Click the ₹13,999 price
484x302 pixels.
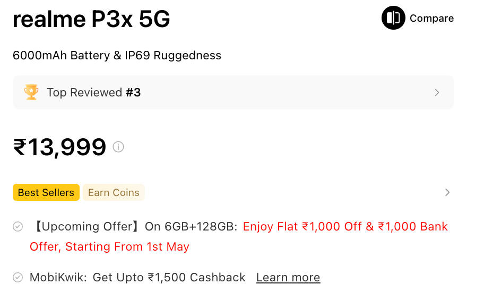coord(60,147)
